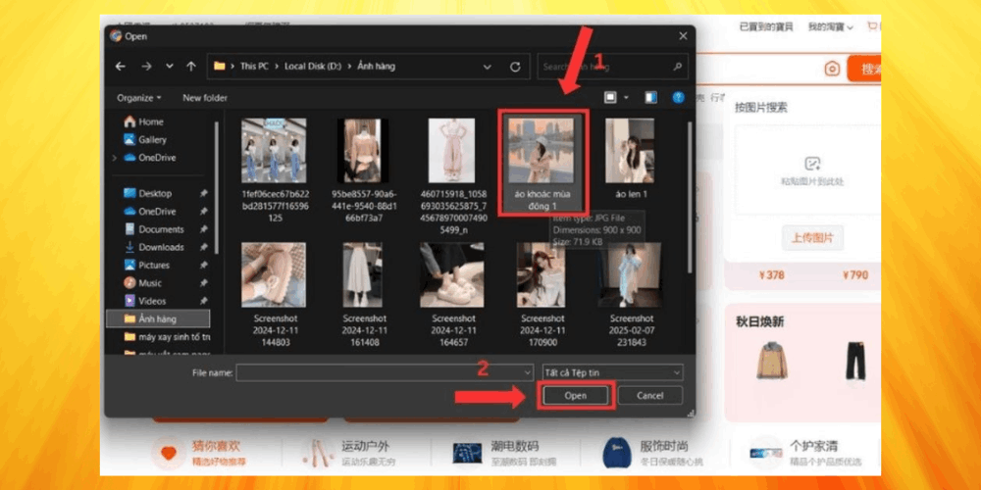Select the áo khoác mùa đông 1 image
Screen dimensions: 981x490
[x=542, y=165]
